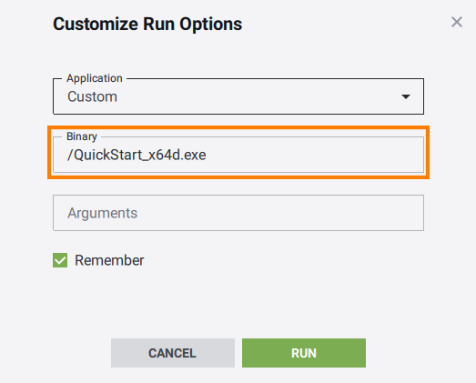Click the Arguments placeholder text

click(102, 214)
